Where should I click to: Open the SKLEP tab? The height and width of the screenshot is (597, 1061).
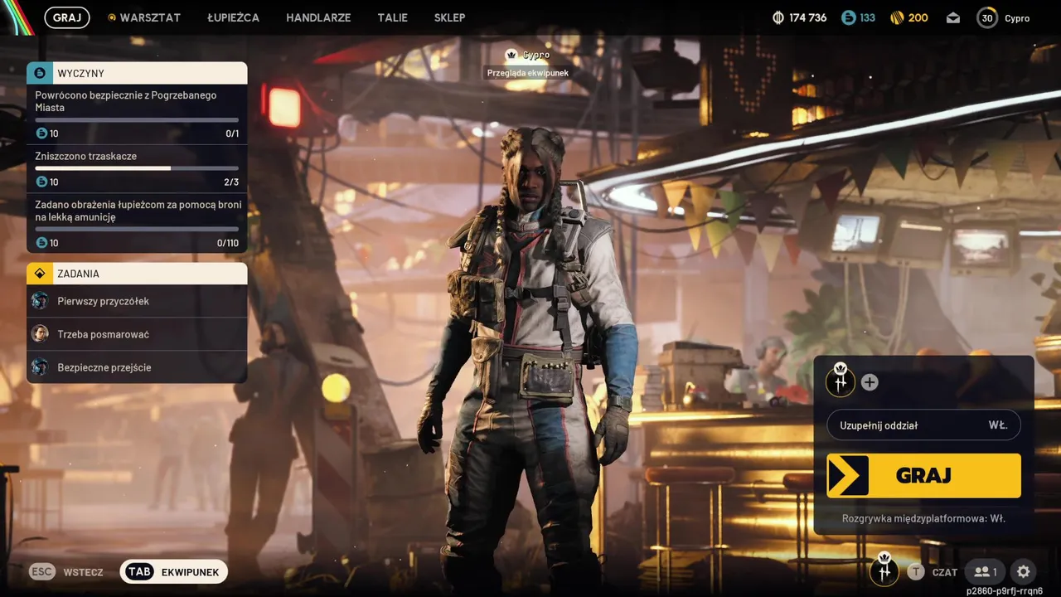point(449,17)
